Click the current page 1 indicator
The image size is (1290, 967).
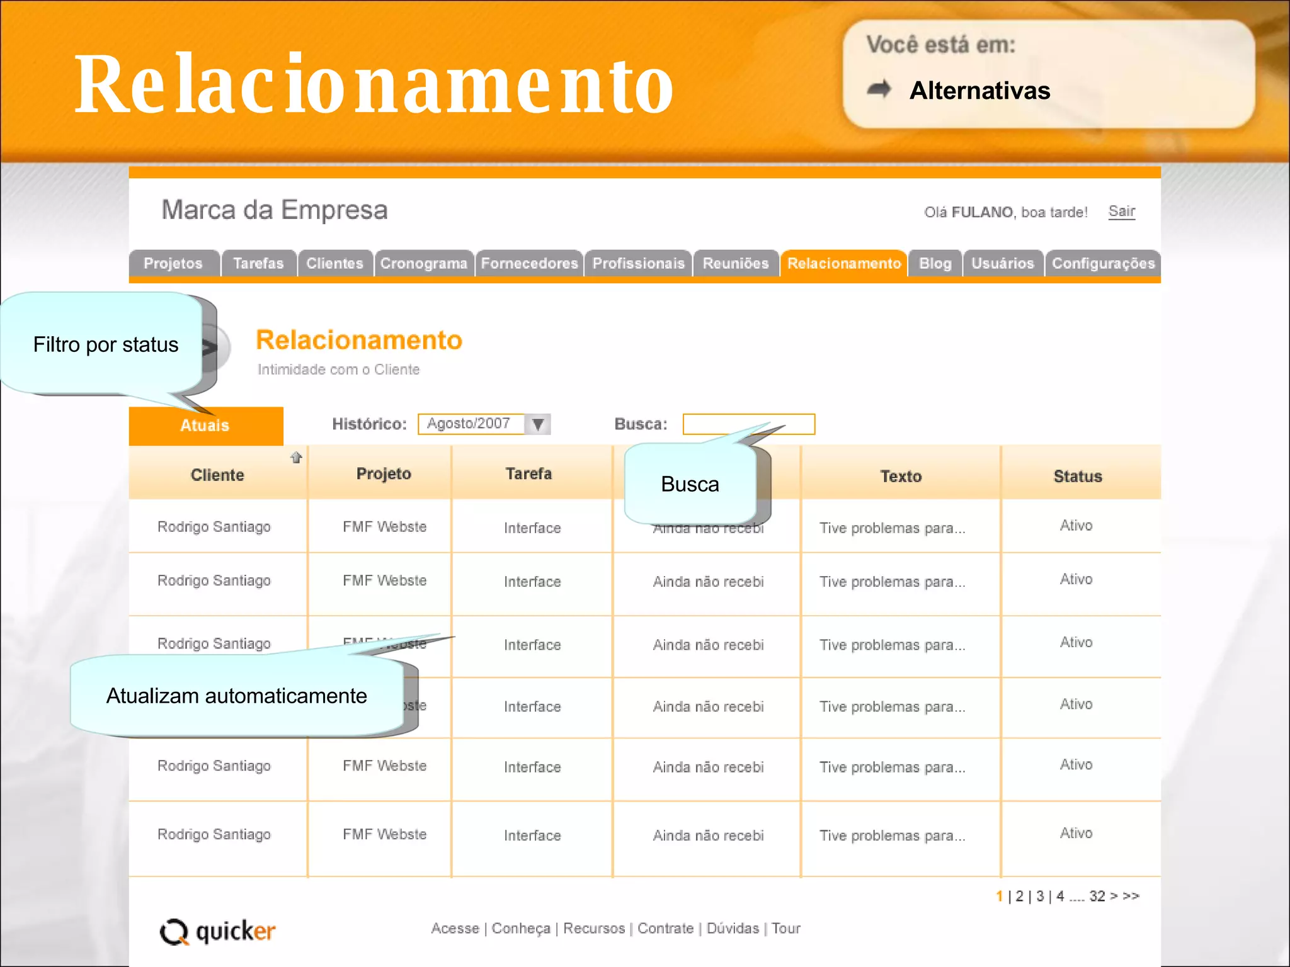pos(1000,896)
